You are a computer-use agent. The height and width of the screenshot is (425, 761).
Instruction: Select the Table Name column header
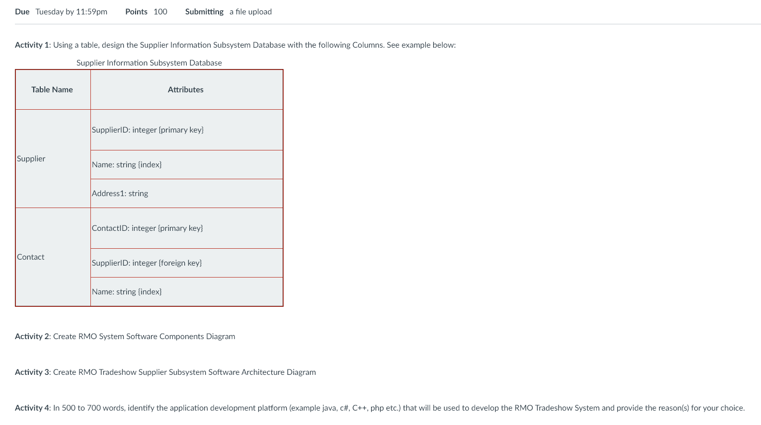tap(52, 89)
